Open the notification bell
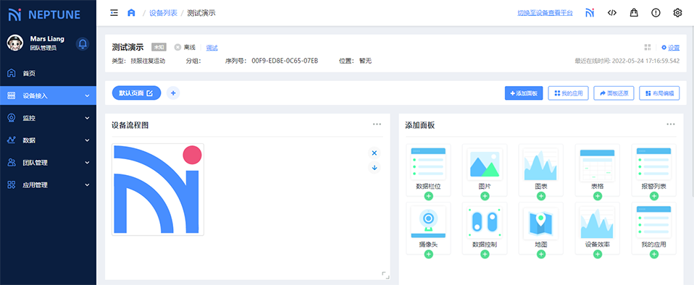Screen dimensions: 694x285 [83, 43]
